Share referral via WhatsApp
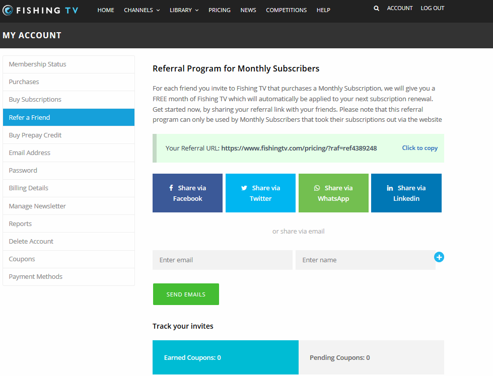 (x=333, y=193)
